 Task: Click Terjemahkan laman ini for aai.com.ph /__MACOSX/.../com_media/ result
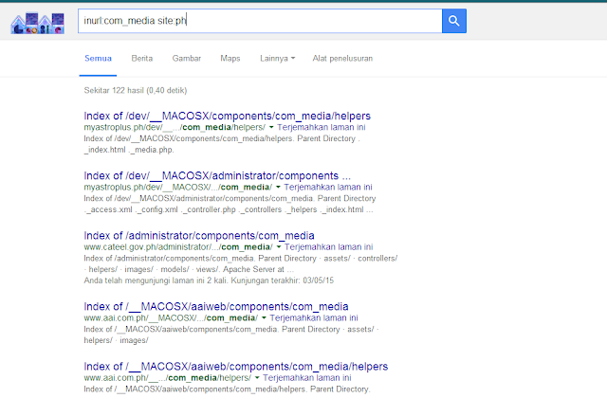pos(314,318)
